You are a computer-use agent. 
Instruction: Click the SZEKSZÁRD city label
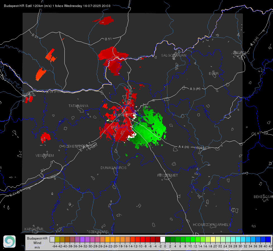click(98, 232)
